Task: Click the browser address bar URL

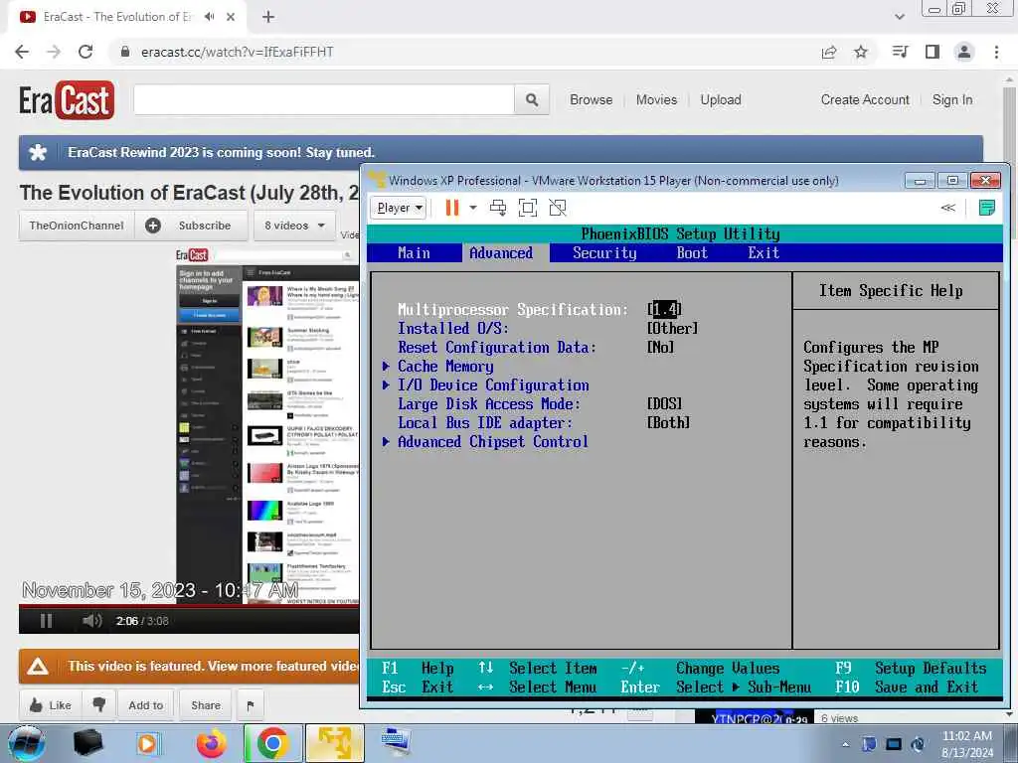Action: click(238, 52)
